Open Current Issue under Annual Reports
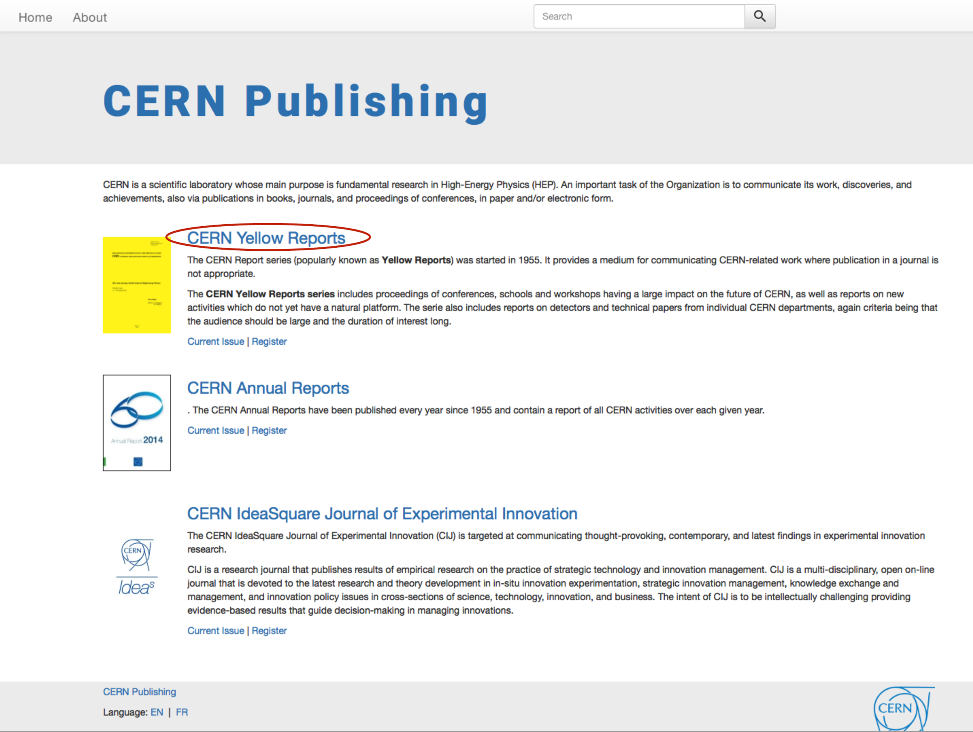 tap(216, 431)
